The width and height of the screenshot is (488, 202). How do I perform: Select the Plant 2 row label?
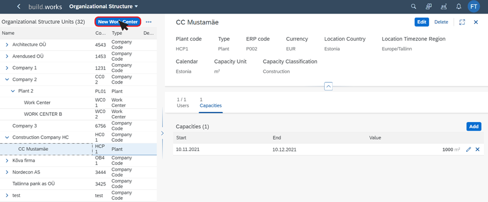coord(25,91)
